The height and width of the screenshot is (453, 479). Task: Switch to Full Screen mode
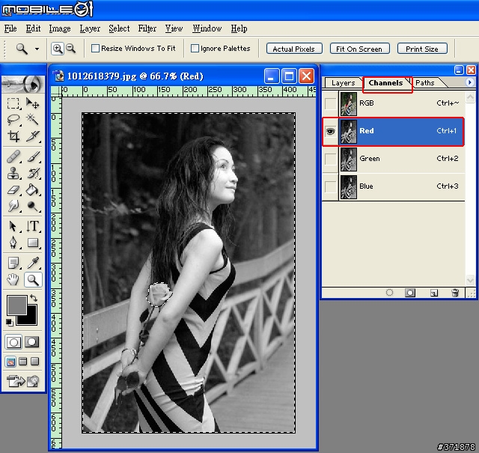click(x=35, y=362)
